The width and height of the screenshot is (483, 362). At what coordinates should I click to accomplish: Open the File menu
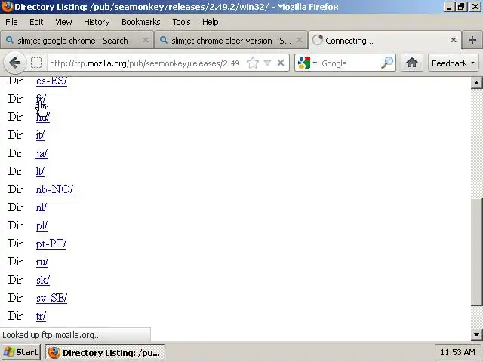pyautogui.click(x=11, y=22)
